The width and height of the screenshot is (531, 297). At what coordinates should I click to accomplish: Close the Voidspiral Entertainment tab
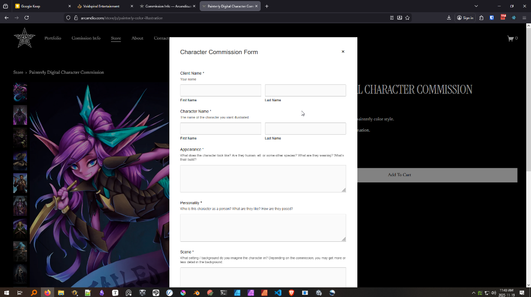click(132, 6)
